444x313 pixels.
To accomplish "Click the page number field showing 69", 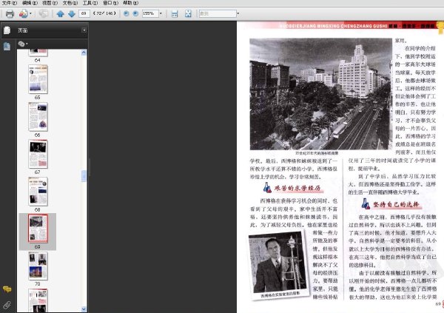I will [84, 13].
